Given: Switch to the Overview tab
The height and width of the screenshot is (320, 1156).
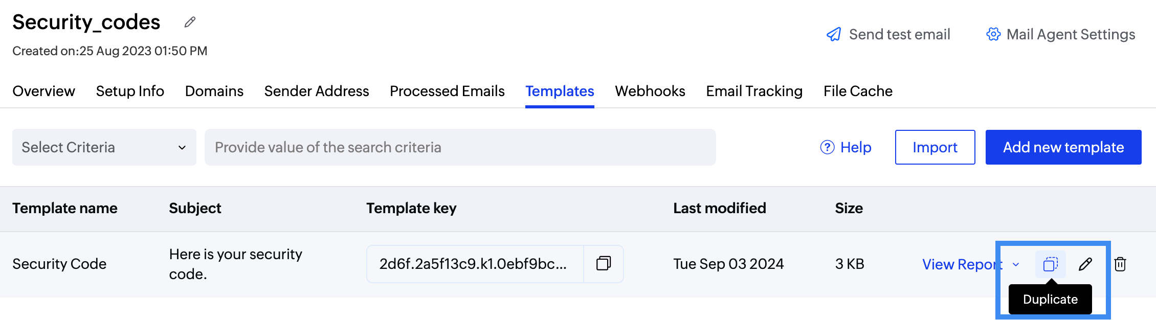Looking at the screenshot, I should click(x=43, y=91).
